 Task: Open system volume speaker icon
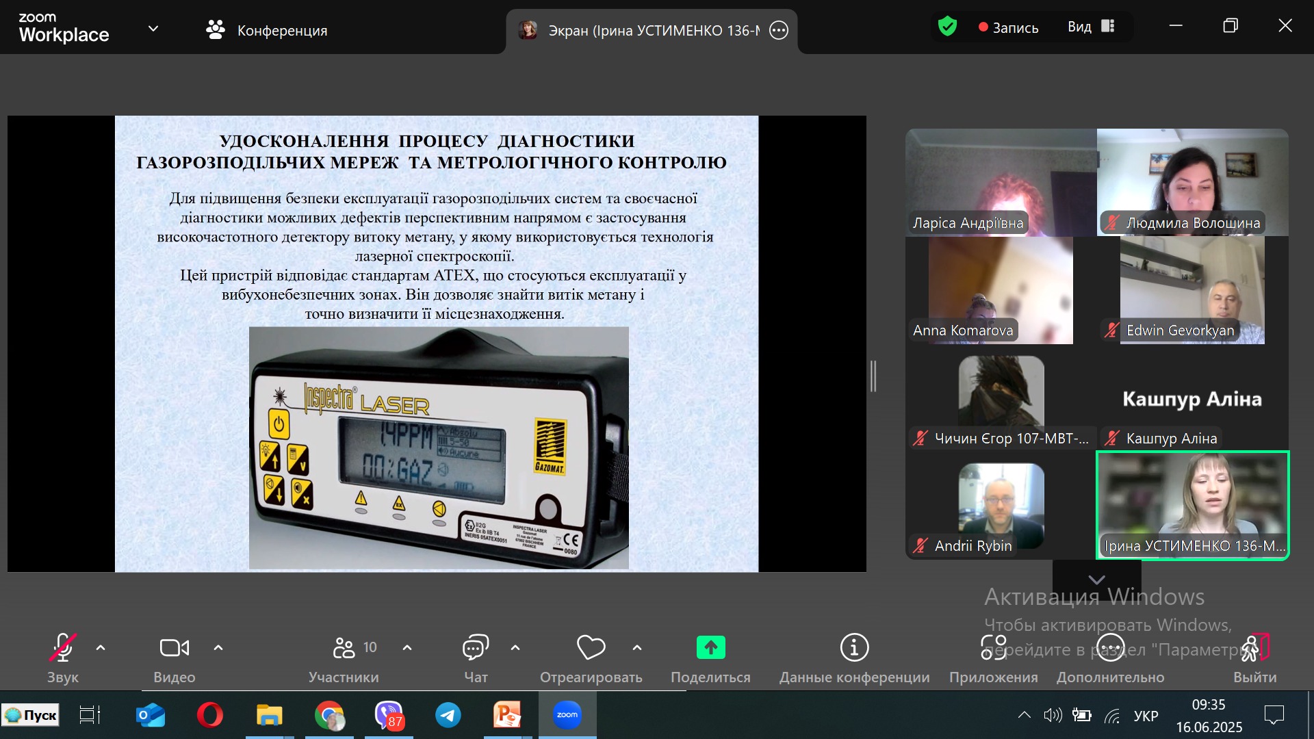pyautogui.click(x=1053, y=716)
